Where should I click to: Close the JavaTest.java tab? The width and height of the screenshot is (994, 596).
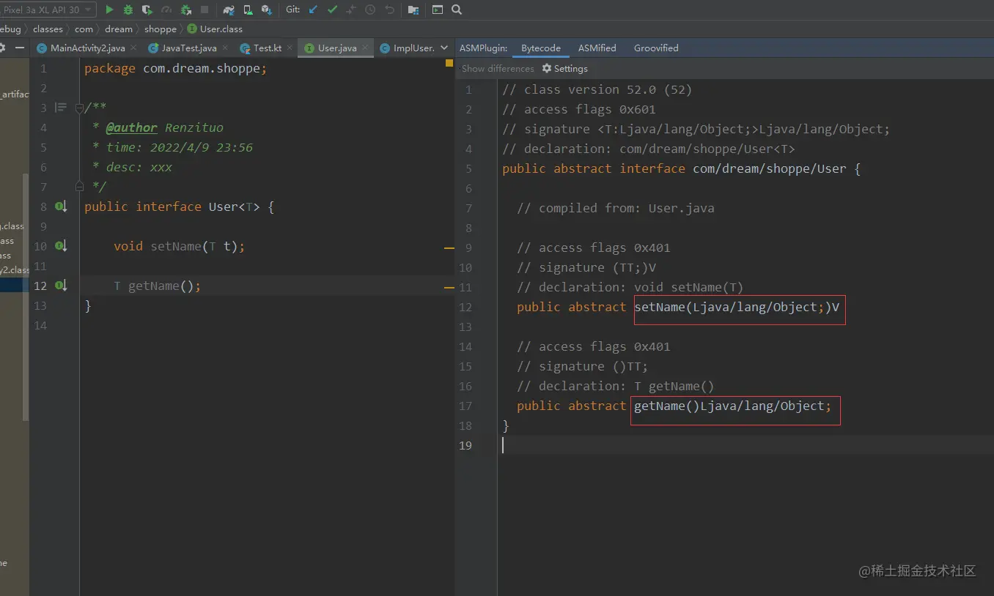point(225,48)
